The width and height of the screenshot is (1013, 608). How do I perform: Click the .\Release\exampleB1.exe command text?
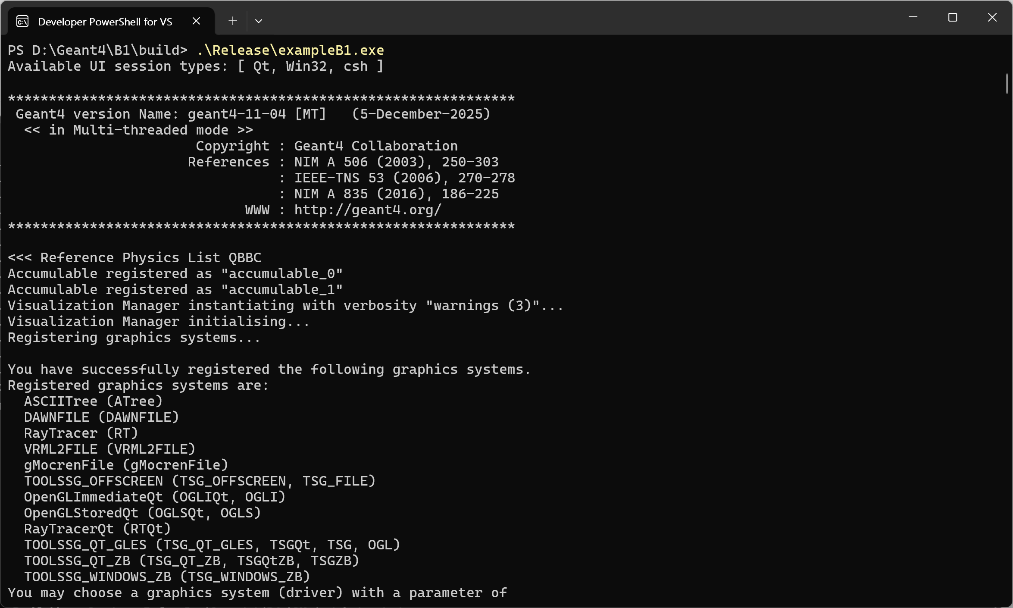pyautogui.click(x=290, y=50)
